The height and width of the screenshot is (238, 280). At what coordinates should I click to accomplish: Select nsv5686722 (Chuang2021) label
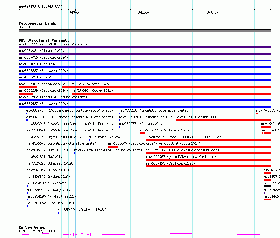coord(48,190)
